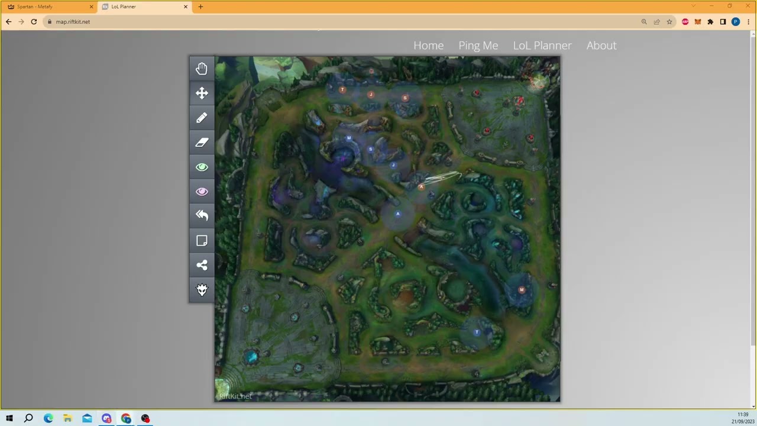757x426 pixels.
Task: Click the red M marker on the map
Action: pos(522,290)
